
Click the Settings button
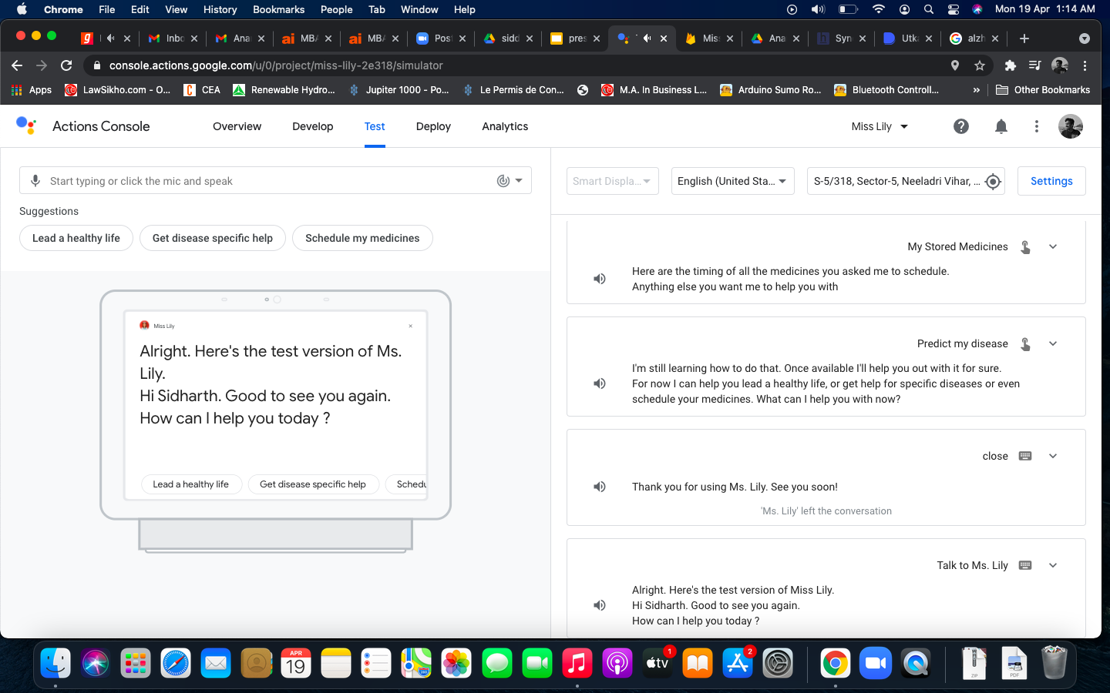[x=1051, y=181]
